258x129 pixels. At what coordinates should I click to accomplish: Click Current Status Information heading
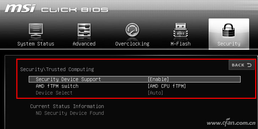point(67,106)
